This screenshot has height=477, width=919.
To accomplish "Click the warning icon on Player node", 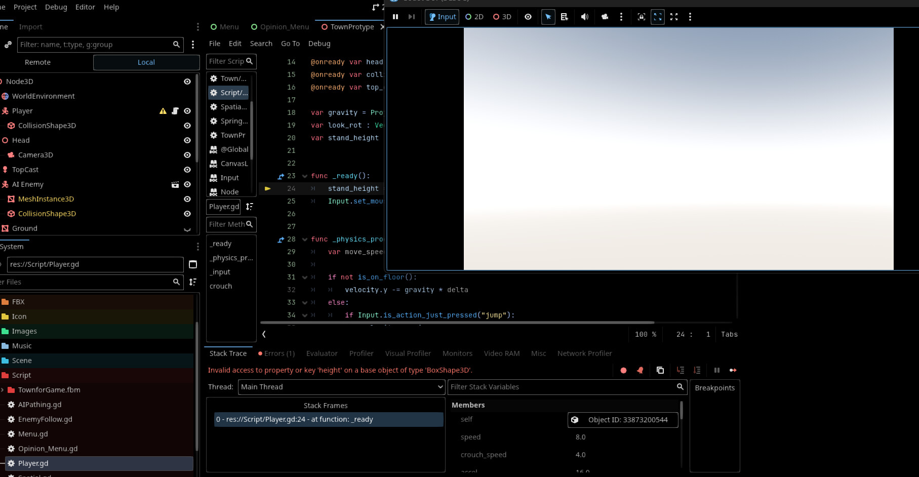I will click(163, 111).
